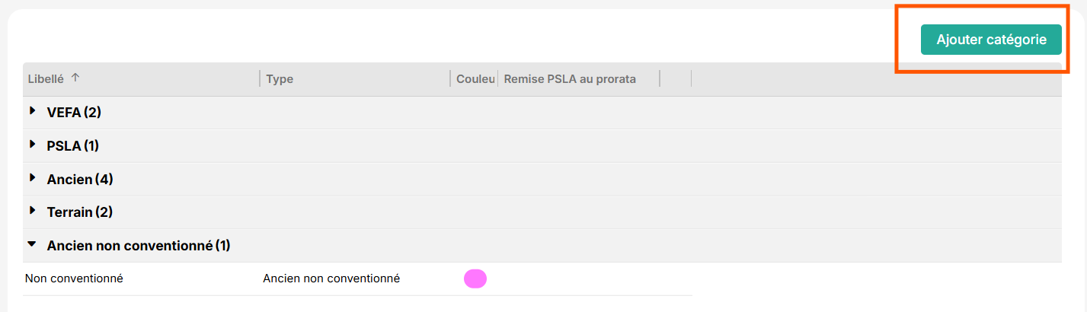Sort by the Libellé column header
Screen dimensions: 1087x312
[x=46, y=79]
